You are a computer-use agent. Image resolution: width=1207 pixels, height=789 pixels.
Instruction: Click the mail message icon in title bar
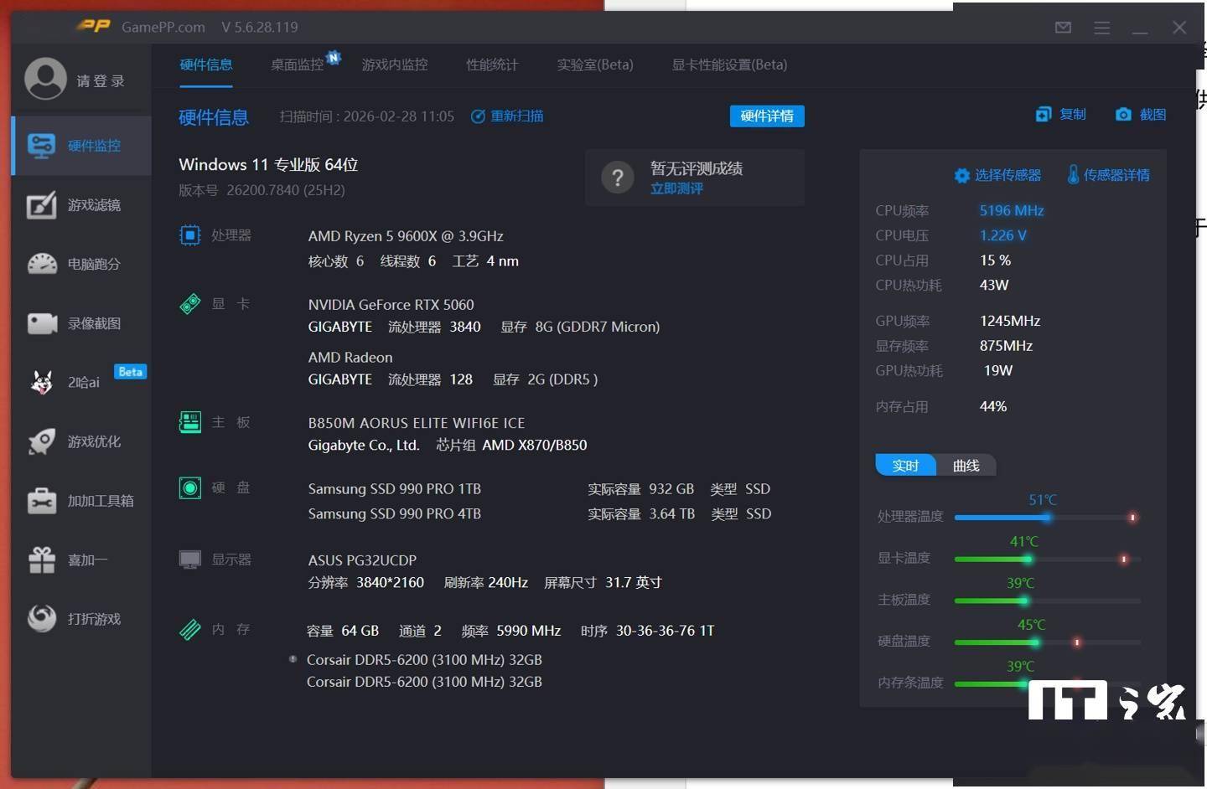pyautogui.click(x=1063, y=28)
